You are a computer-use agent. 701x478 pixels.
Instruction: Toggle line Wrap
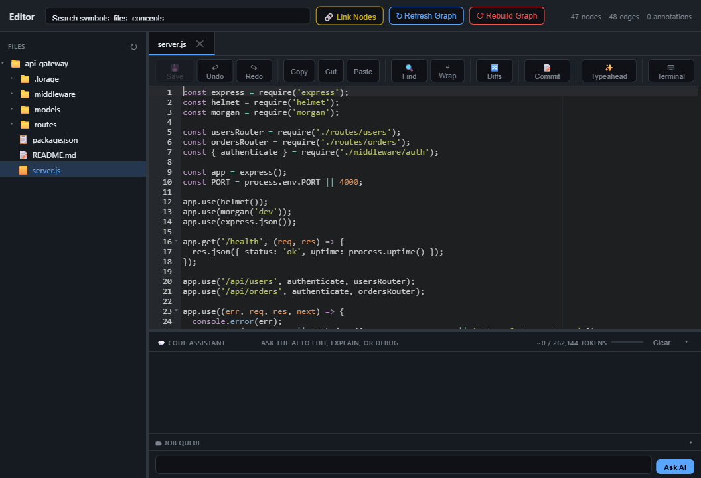tap(447, 71)
